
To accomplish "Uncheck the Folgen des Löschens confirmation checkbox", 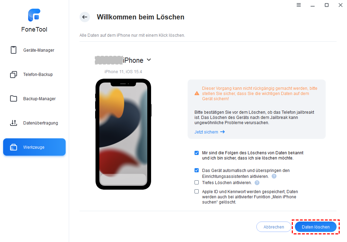I will click(197, 153).
